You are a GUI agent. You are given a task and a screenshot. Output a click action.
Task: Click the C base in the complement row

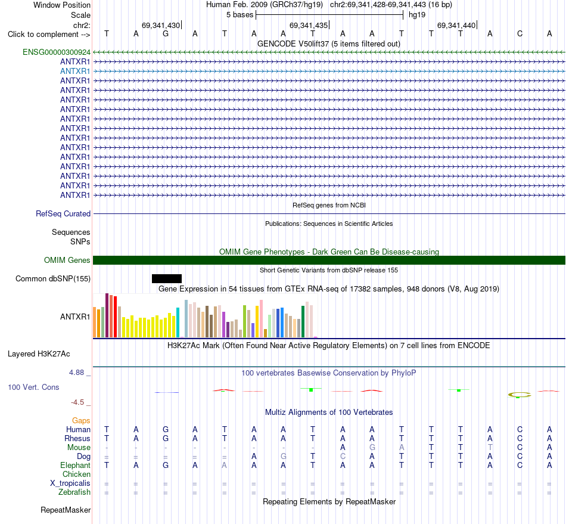(520, 33)
